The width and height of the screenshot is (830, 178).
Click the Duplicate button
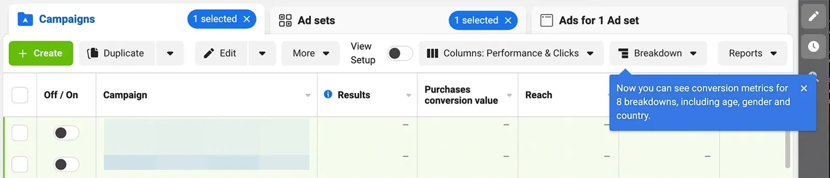point(116,53)
